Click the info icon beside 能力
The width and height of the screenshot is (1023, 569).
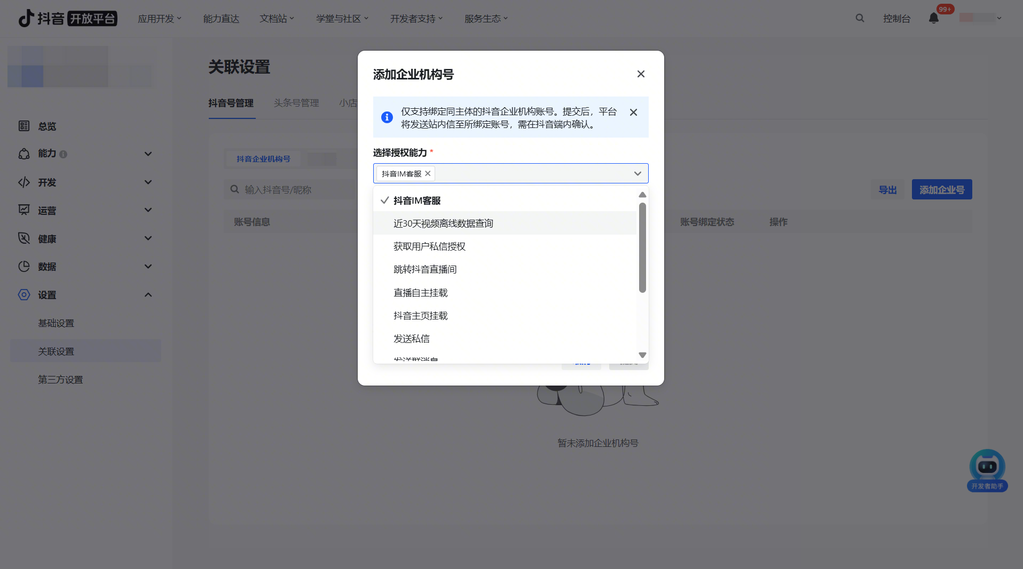63,154
